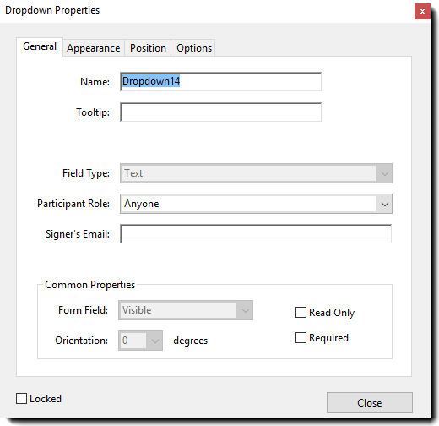Toggle the Locked checkbox
Image resolution: width=439 pixels, height=426 pixels.
21,399
